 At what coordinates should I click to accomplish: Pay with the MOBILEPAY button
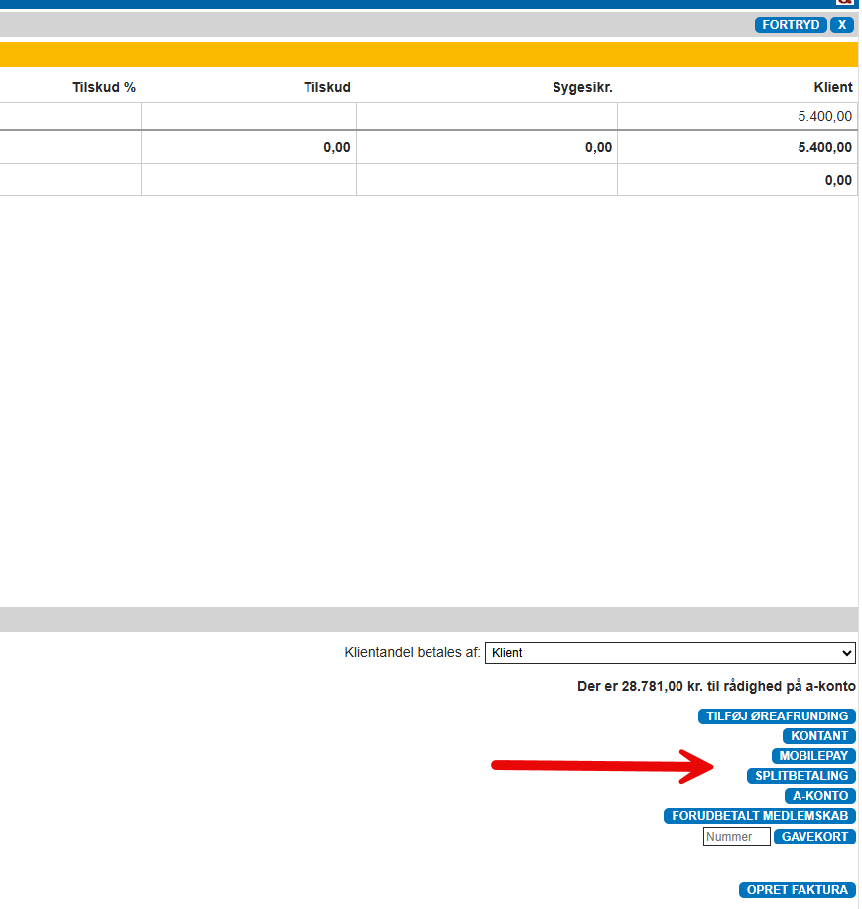click(x=813, y=756)
